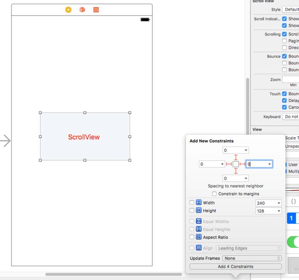Image resolution: width=299 pixels, height=280 pixels.
Task: Open the Keyboard dismiss dropdown
Action: [x=291, y=117]
